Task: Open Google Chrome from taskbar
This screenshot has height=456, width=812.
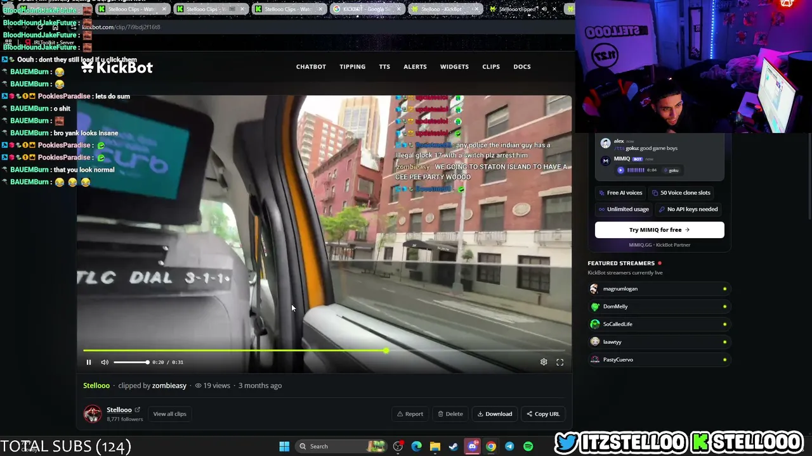Action: (x=491, y=446)
